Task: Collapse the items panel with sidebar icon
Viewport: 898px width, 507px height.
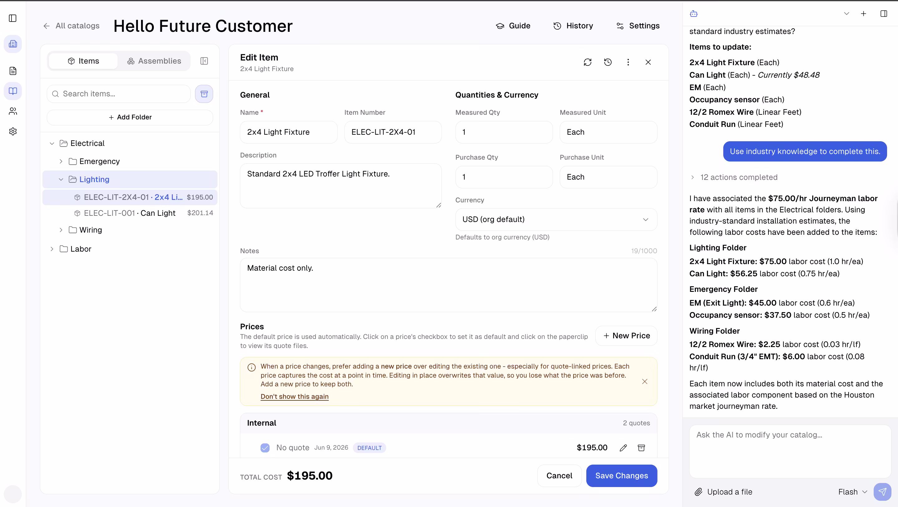Action: tap(204, 61)
